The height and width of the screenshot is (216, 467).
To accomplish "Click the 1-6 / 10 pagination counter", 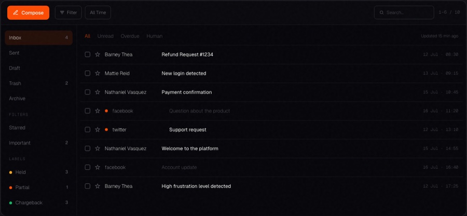I will coord(449,12).
